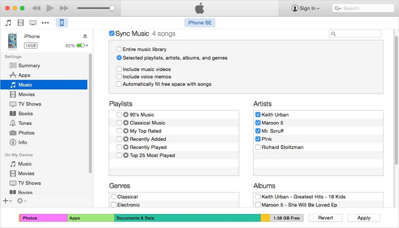Open TV Shows under On My Device
This screenshot has height=228, width=399.
click(44, 183)
